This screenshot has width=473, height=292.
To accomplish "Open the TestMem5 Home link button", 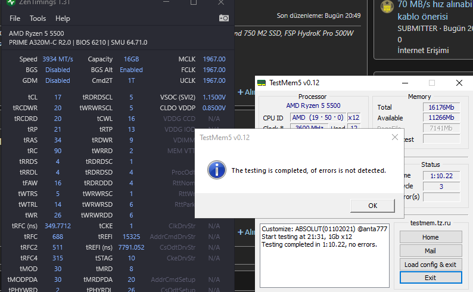I will pos(431,237).
